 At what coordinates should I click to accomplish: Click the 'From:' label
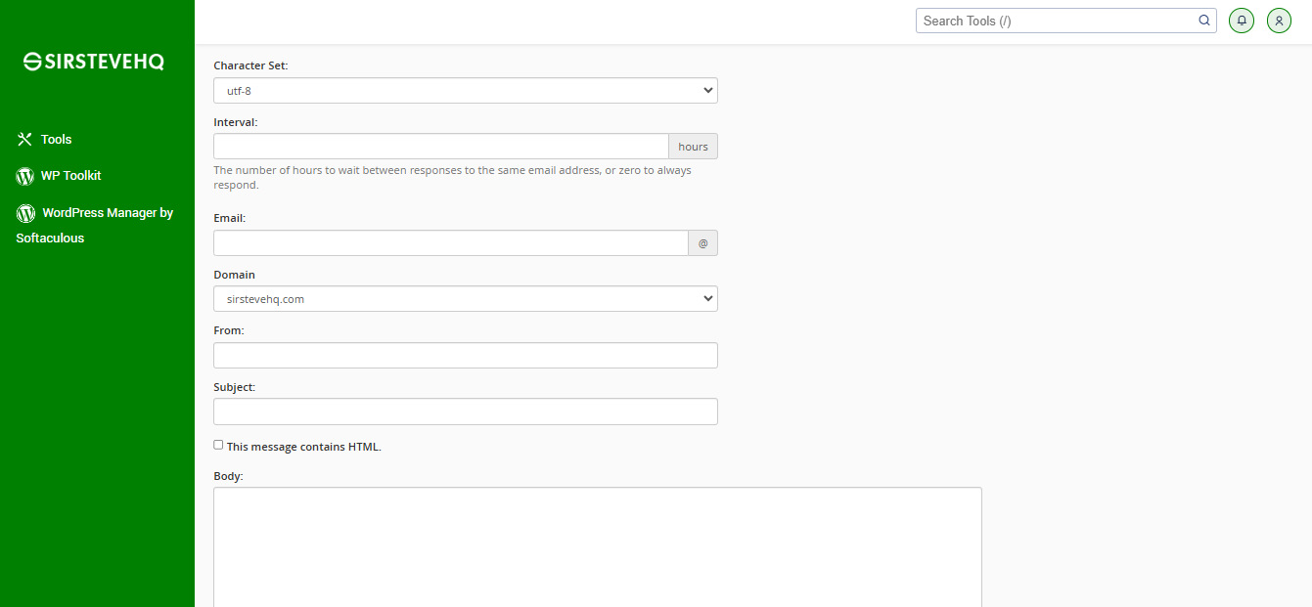pyautogui.click(x=229, y=330)
